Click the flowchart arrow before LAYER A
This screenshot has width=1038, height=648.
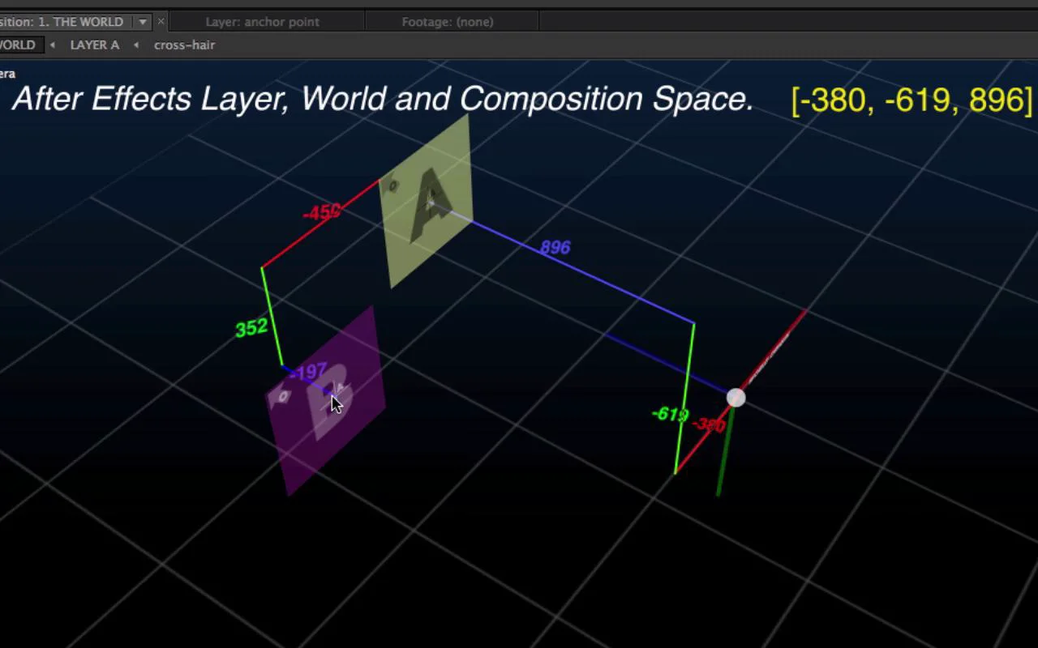coord(53,45)
